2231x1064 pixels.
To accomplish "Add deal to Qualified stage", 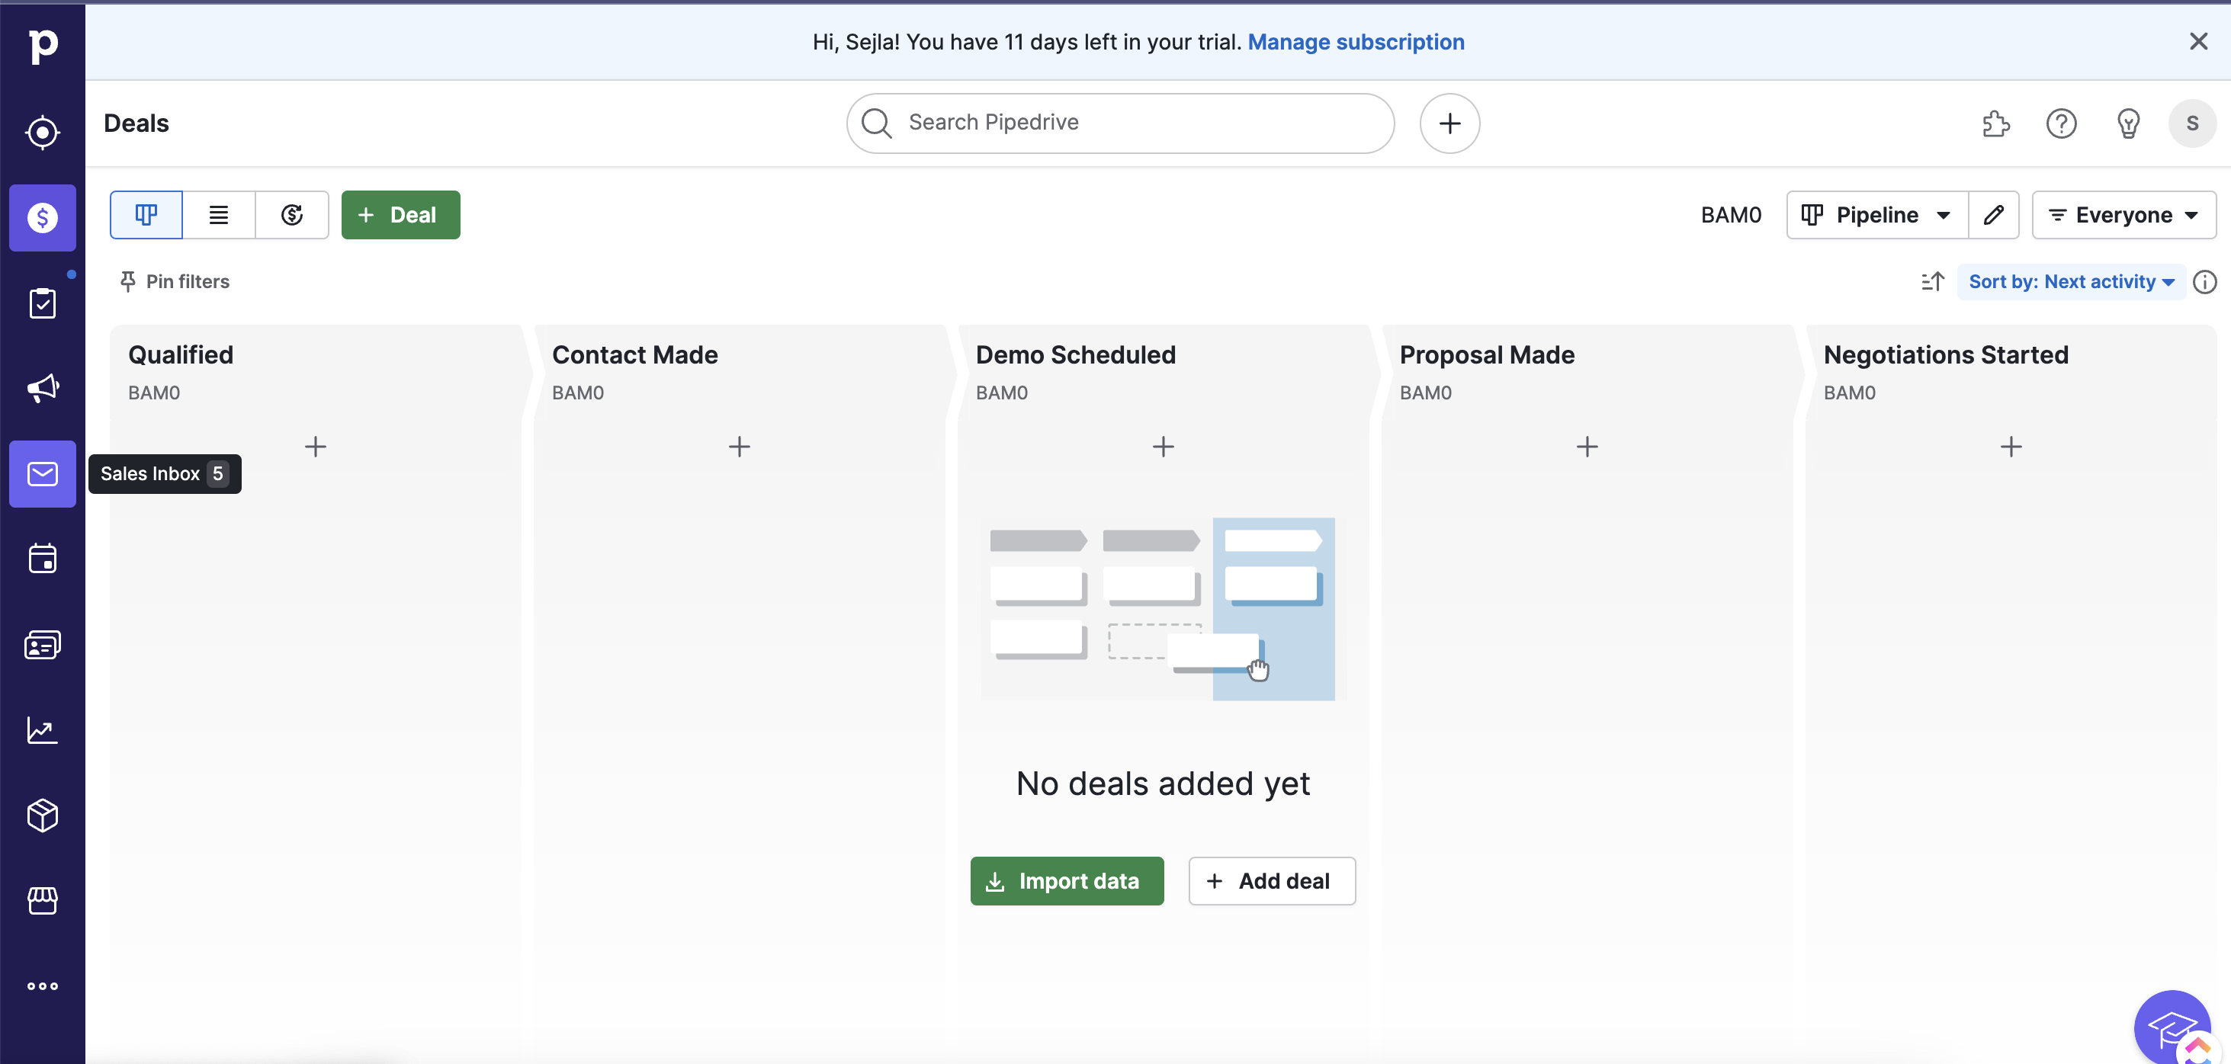I will 315,447.
